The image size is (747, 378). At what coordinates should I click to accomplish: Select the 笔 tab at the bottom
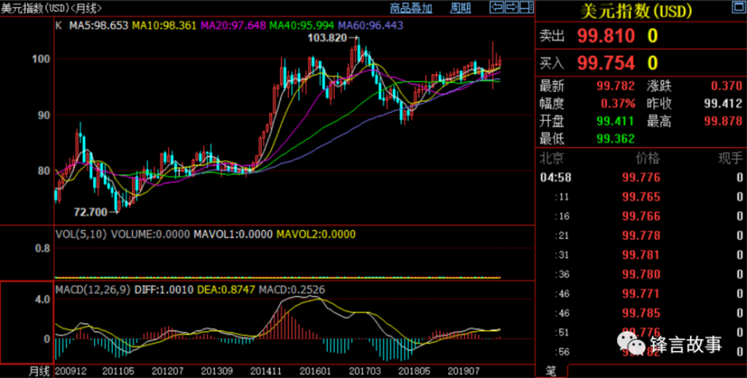coord(551,371)
